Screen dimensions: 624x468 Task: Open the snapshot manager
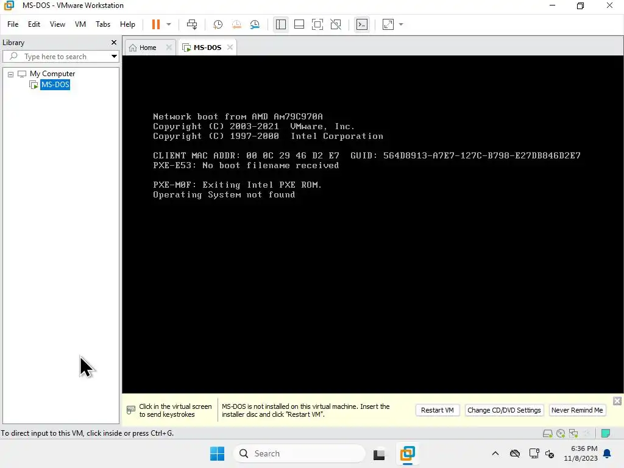(255, 24)
